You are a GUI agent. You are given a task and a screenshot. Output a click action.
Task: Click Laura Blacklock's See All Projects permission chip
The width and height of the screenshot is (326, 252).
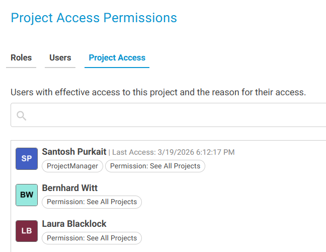92,238
